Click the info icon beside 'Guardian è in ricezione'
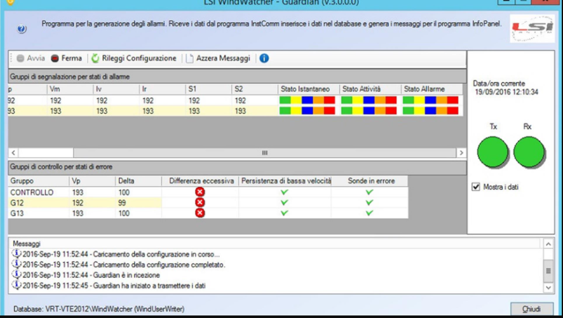The height and width of the screenshot is (318, 563). coord(16,275)
